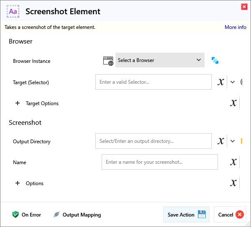Open Output Mapping
The height and width of the screenshot is (227, 251).
[x=77, y=215]
